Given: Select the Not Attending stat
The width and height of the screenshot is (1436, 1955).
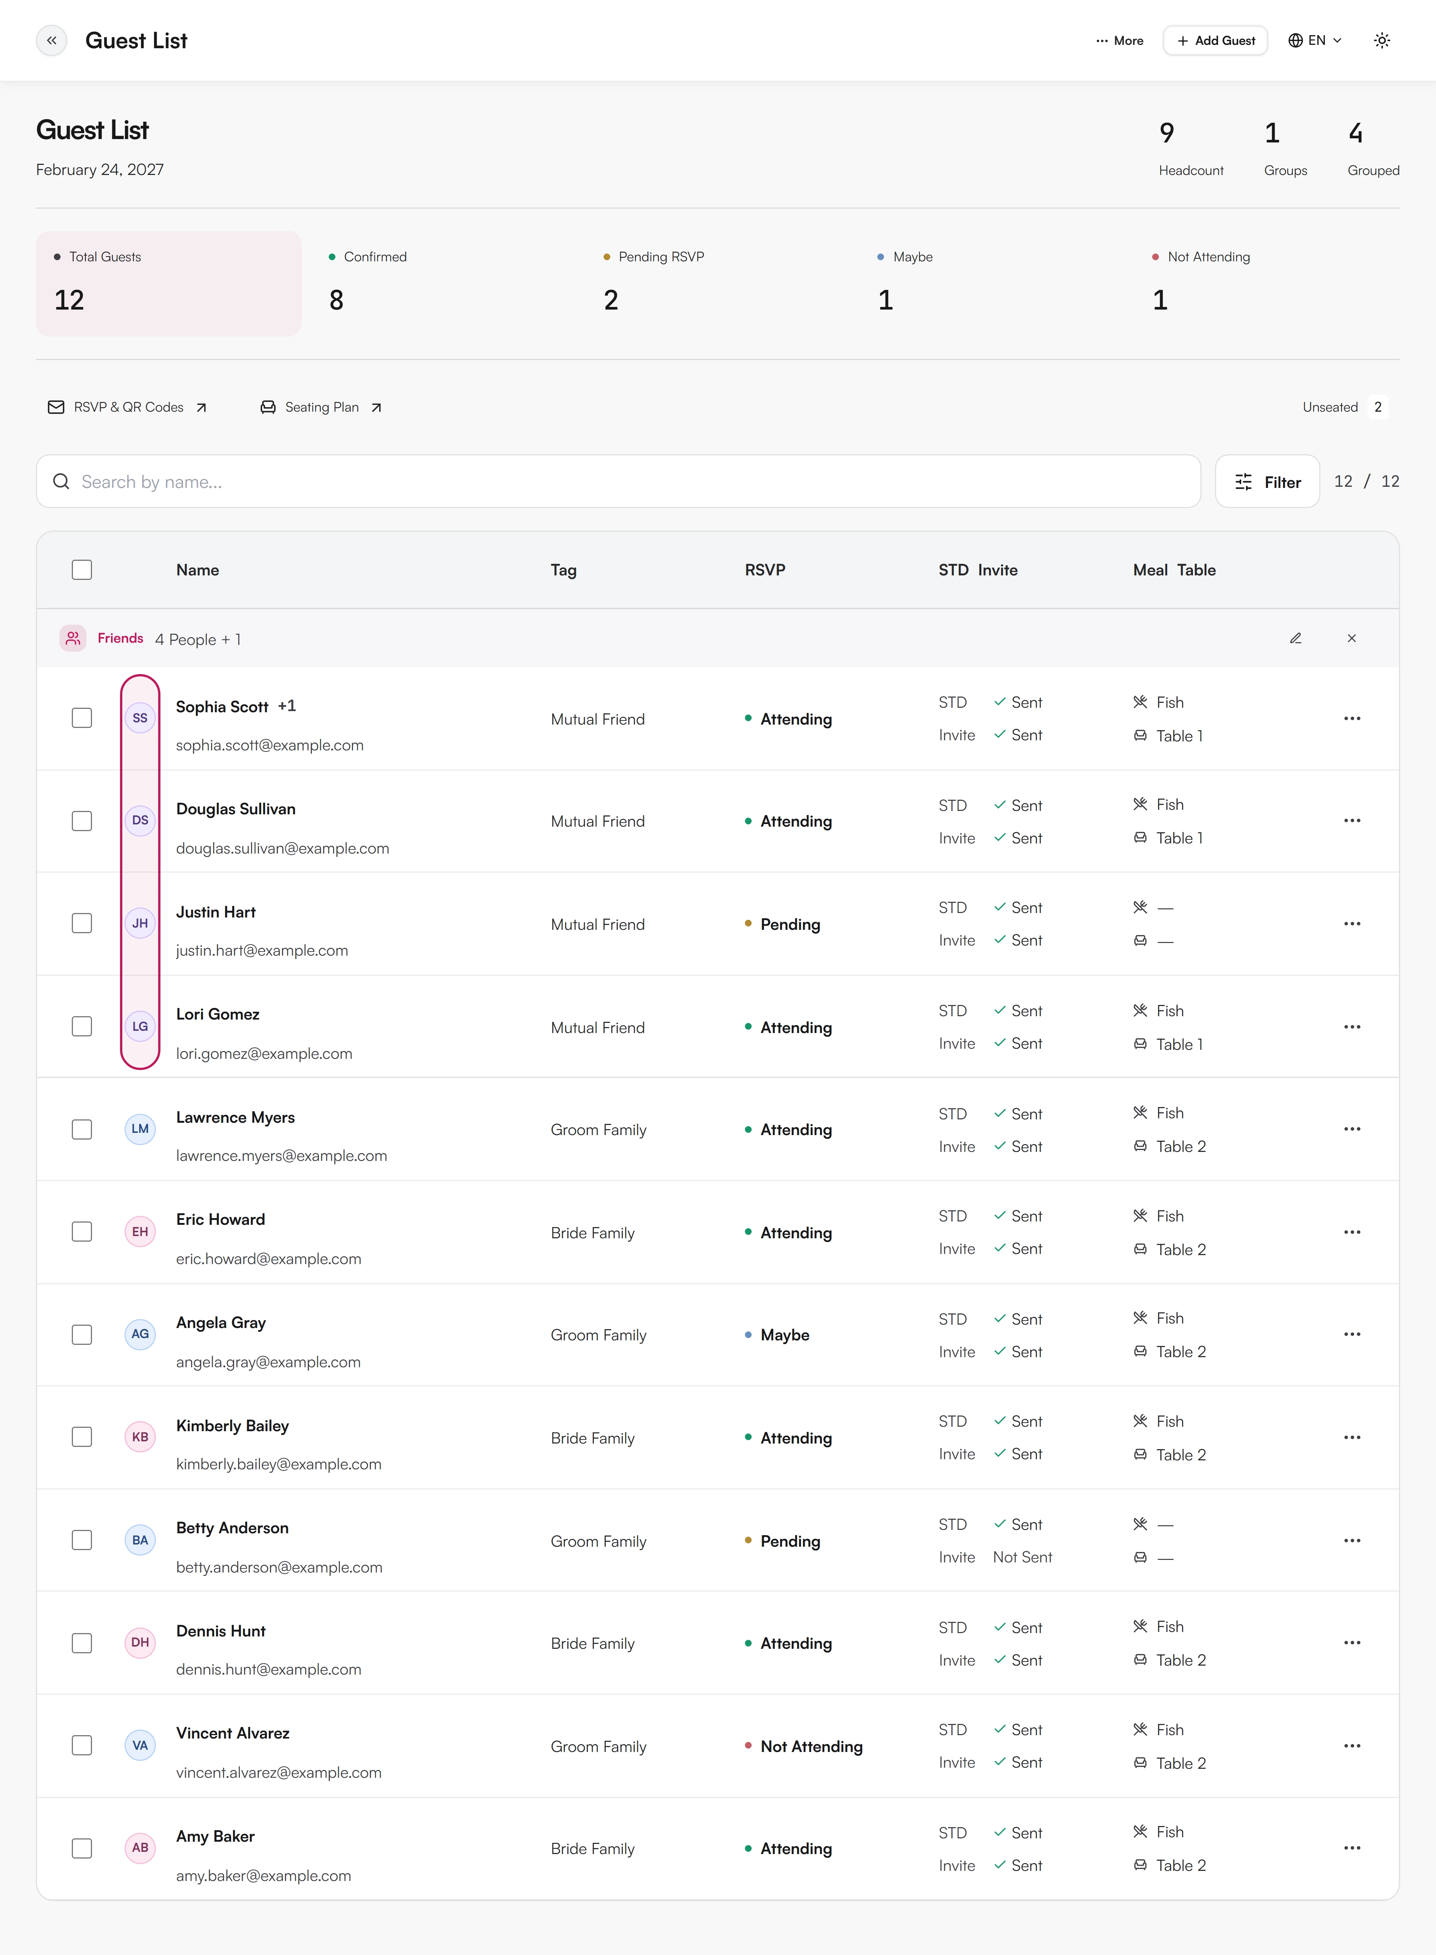Looking at the screenshot, I should tap(1267, 283).
